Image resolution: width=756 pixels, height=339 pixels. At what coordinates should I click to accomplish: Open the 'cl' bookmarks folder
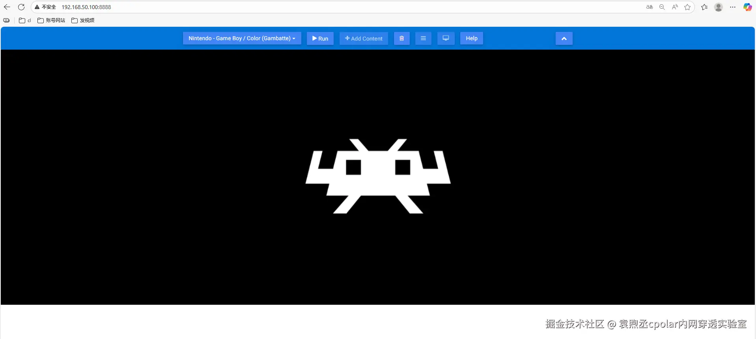[25, 20]
